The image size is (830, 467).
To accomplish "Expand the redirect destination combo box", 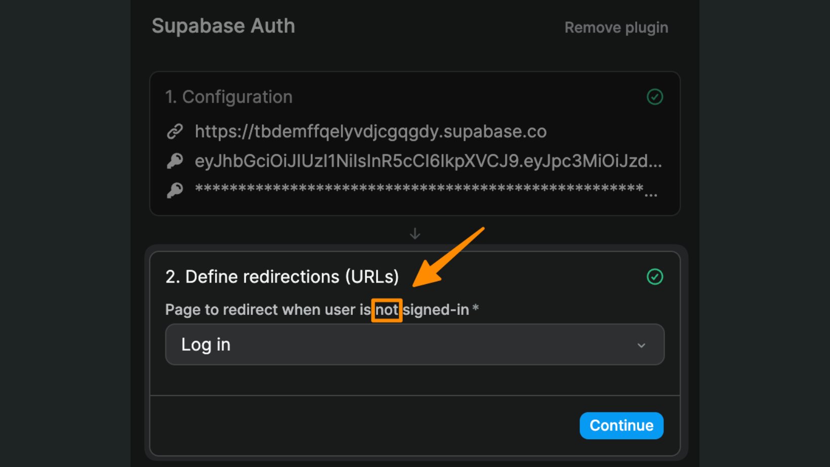I will tap(415, 344).
